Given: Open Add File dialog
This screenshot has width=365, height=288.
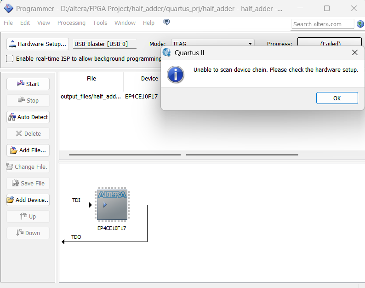Looking at the screenshot, I should coord(28,150).
